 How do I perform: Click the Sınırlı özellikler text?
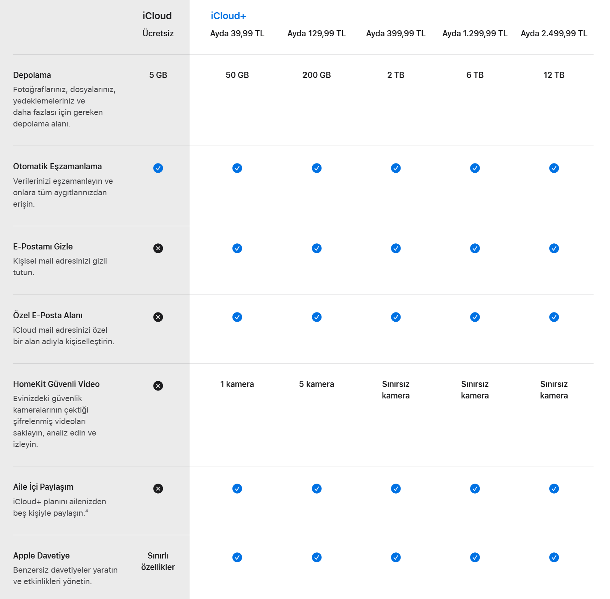click(x=158, y=561)
